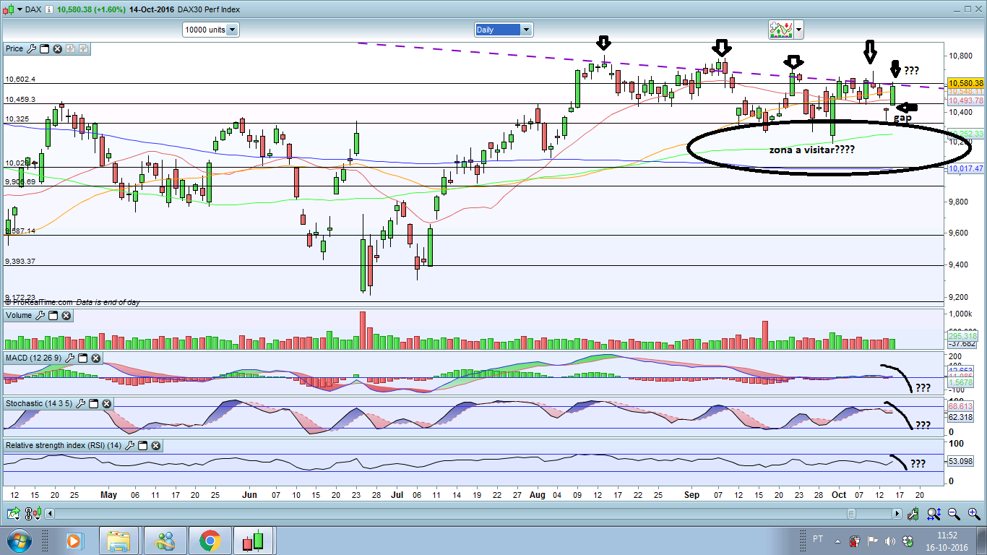Image resolution: width=987 pixels, height=555 pixels.
Task: Select the MACD (12 26 9) label
Action: [34, 358]
